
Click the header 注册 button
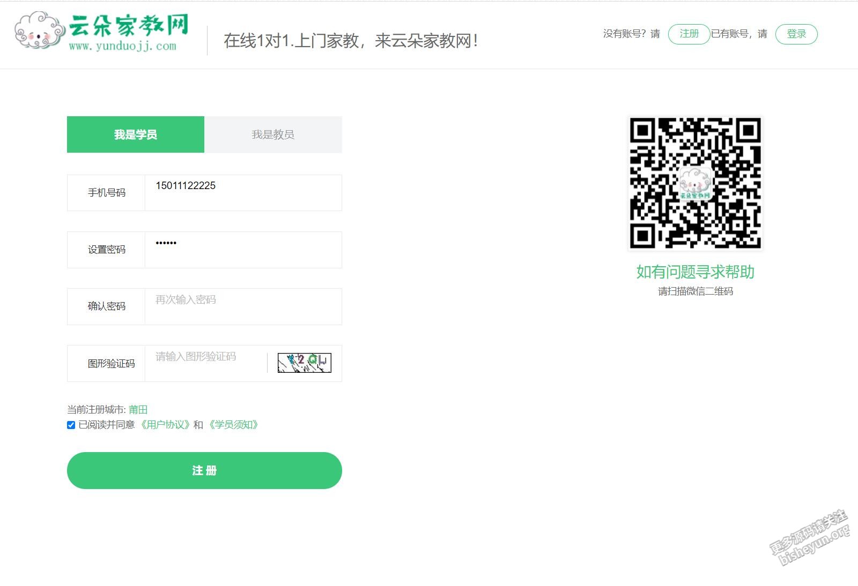689,34
